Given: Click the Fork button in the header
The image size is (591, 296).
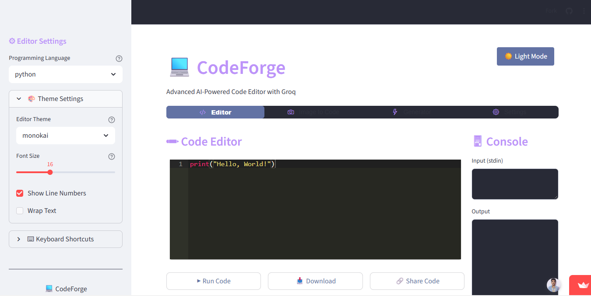Looking at the screenshot, I should 551,11.
